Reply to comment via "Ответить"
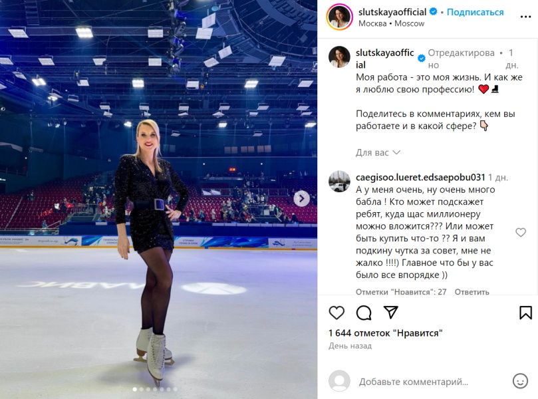 [471, 292]
